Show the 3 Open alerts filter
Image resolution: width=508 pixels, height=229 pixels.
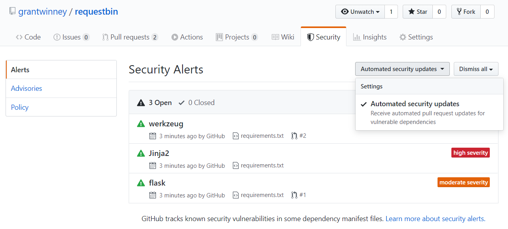pos(155,103)
